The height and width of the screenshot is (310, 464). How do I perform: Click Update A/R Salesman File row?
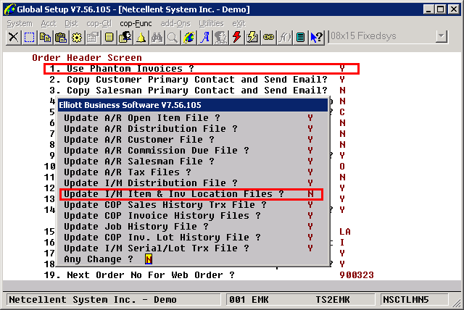click(x=188, y=162)
